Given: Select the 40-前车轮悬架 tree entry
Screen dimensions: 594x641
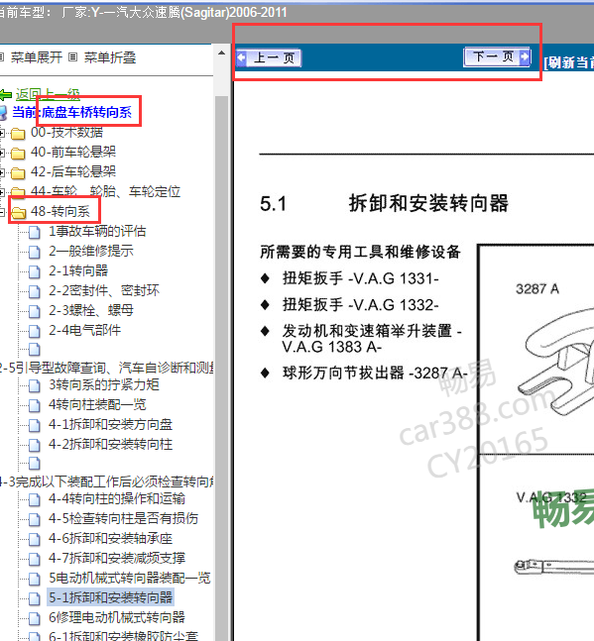Looking at the screenshot, I should [x=73, y=152].
